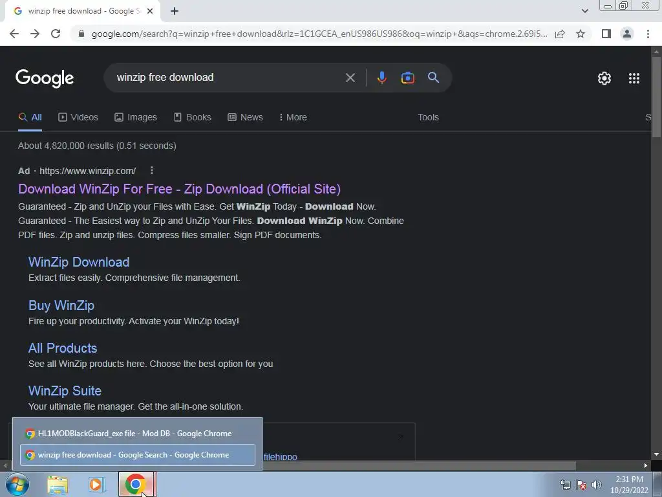Open the Chrome three-dot menu

(648, 34)
